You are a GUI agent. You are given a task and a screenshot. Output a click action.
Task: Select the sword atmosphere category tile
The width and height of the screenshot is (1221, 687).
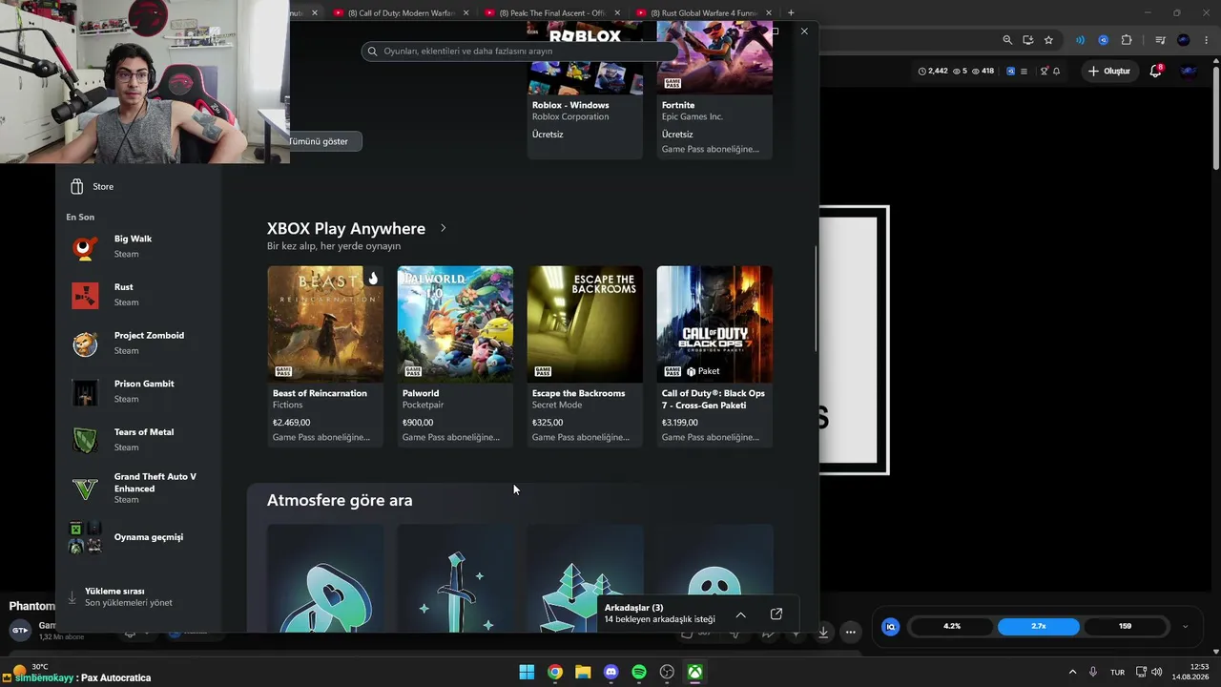[x=455, y=578]
